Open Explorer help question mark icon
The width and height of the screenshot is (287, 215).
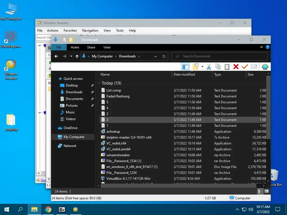(x=267, y=47)
